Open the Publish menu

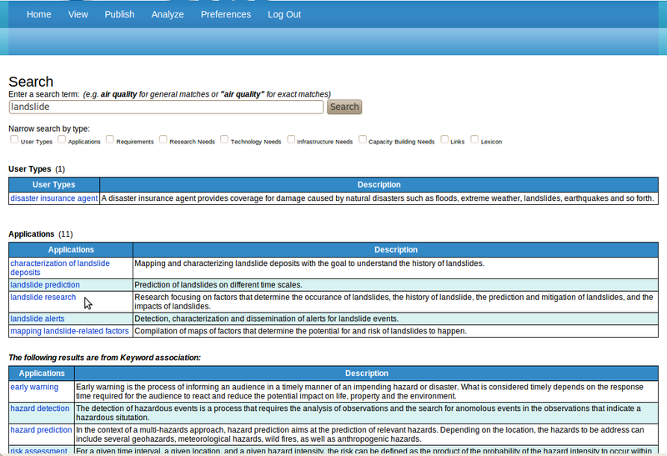(x=119, y=14)
